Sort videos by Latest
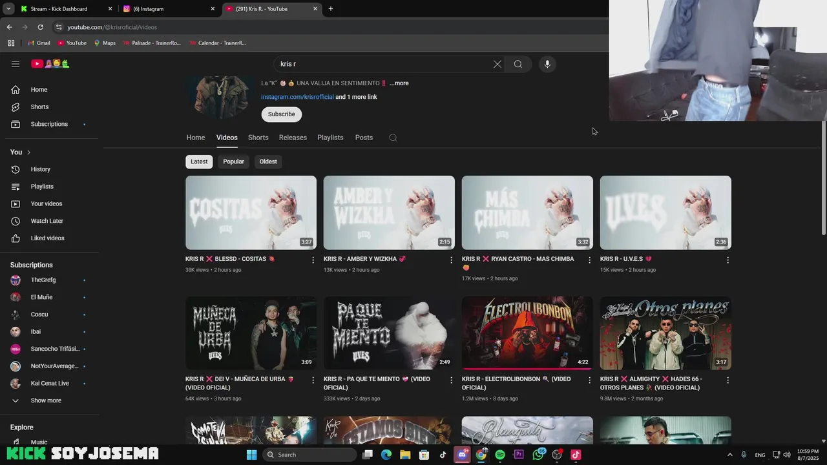Image resolution: width=827 pixels, height=465 pixels. click(199, 161)
